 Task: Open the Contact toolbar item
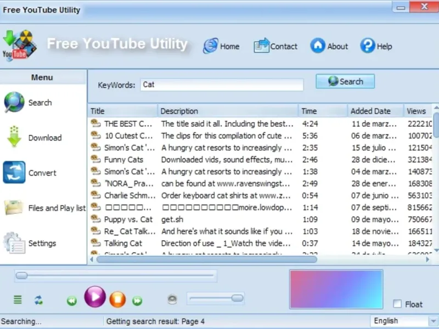click(x=275, y=46)
